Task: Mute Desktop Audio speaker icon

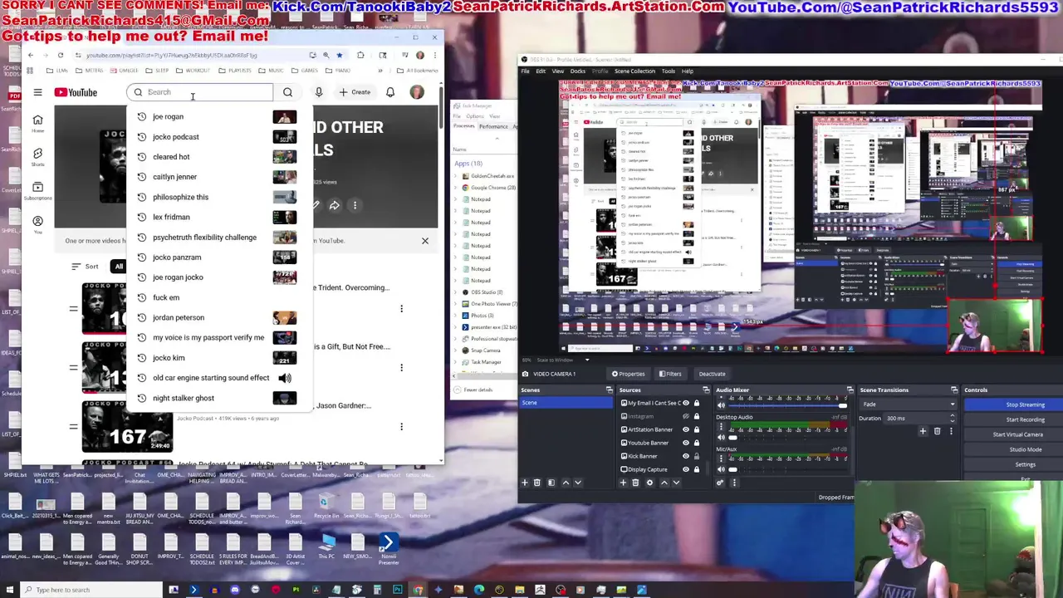Action: click(721, 437)
